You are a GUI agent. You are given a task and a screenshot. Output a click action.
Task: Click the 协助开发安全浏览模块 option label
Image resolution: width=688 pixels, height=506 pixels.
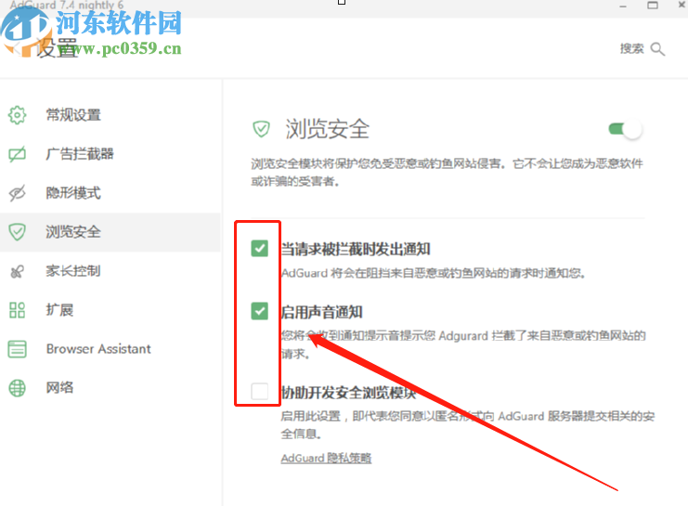coord(348,393)
